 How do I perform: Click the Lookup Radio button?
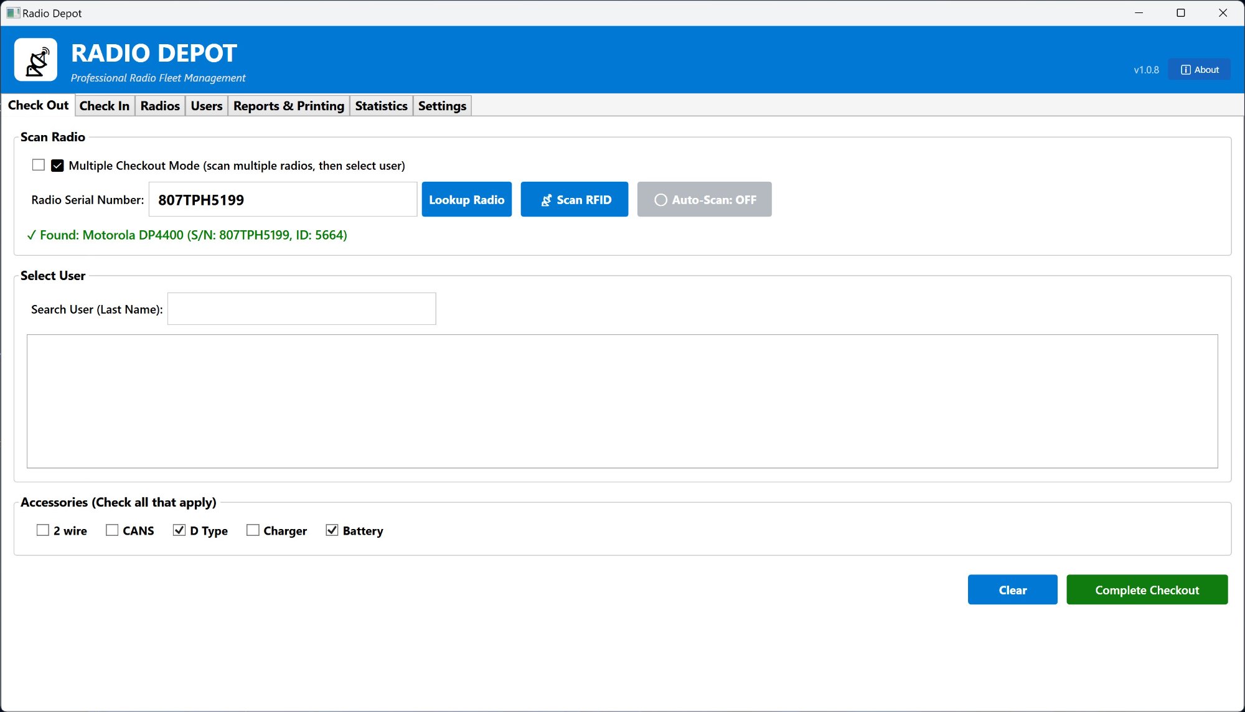pos(466,200)
